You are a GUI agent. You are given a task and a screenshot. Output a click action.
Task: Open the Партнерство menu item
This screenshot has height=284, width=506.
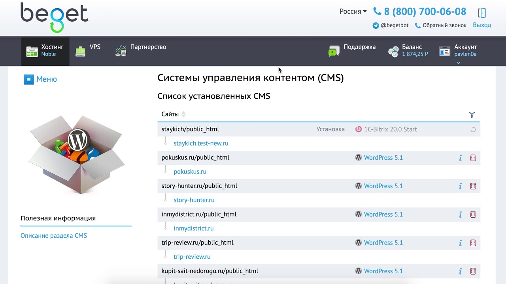pos(141,51)
